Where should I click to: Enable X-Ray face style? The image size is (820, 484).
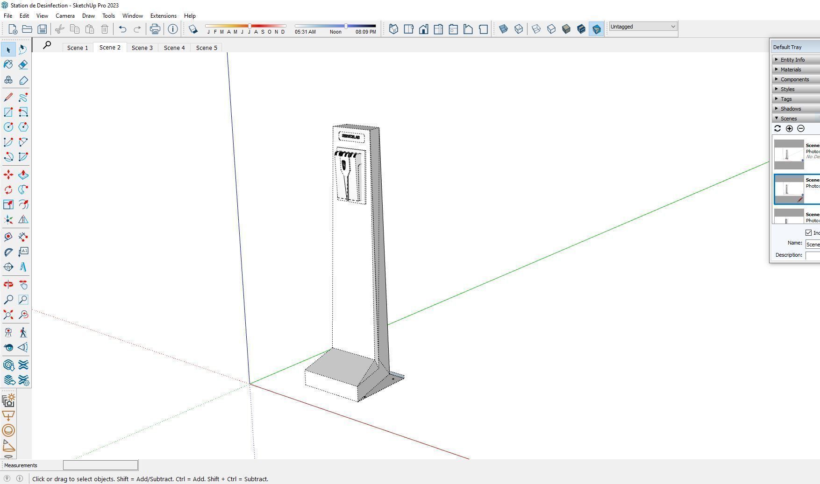504,29
